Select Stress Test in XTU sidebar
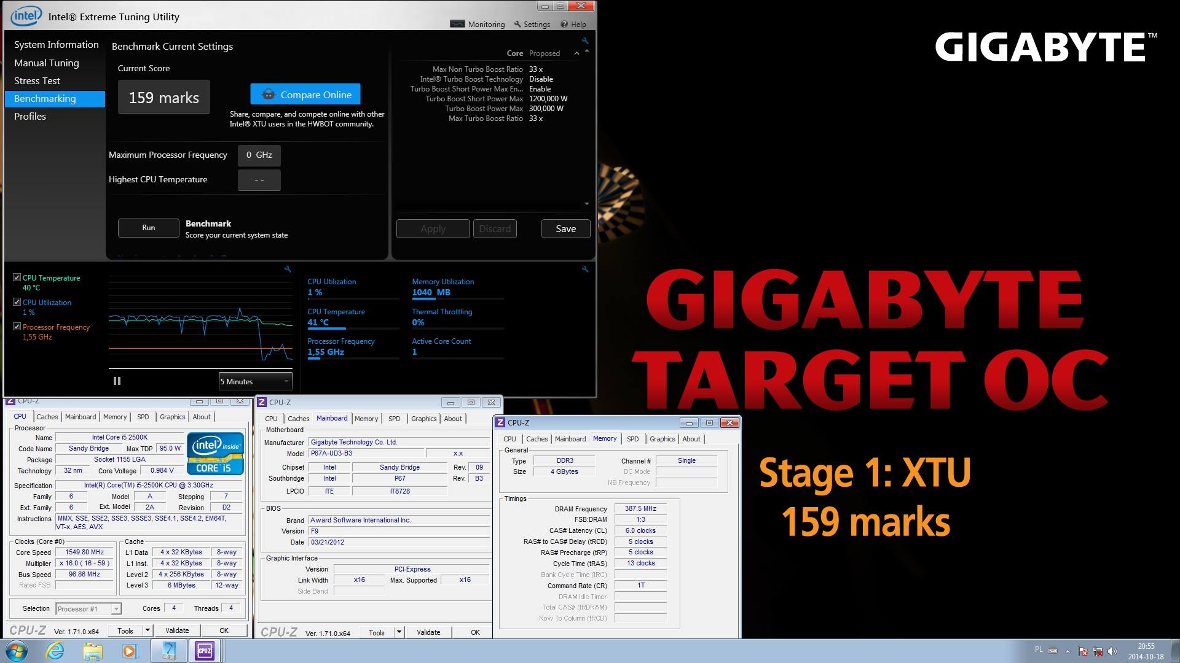Screen dimensions: 1180x663 tap(37, 80)
